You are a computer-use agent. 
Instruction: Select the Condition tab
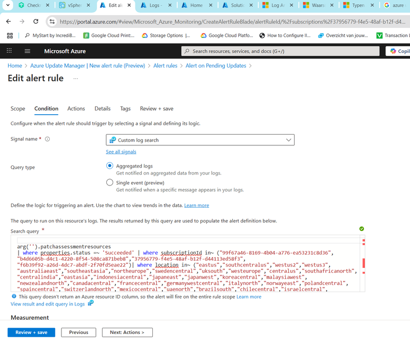point(46,109)
